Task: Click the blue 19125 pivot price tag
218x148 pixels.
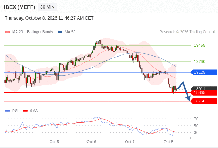Action: click(204, 72)
